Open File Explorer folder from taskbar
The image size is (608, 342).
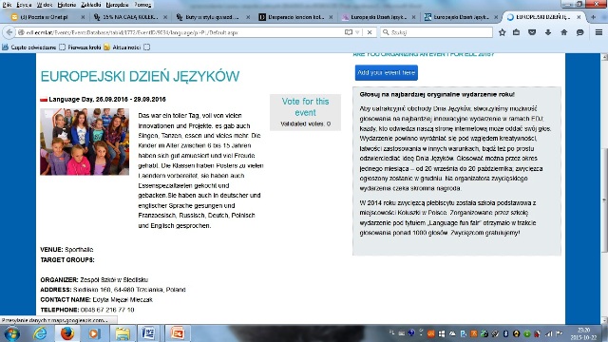[123, 333]
